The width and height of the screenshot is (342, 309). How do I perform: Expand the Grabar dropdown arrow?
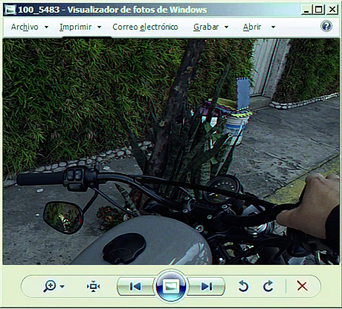click(226, 27)
